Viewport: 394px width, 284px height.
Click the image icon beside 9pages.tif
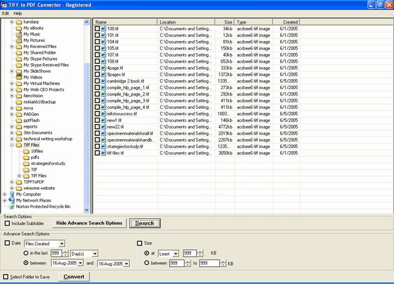[103, 74]
